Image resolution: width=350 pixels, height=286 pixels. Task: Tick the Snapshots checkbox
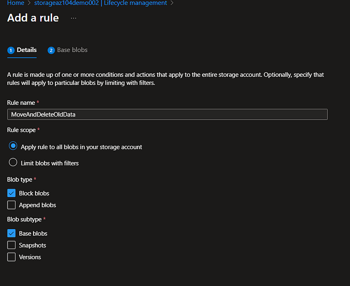pos(11,245)
